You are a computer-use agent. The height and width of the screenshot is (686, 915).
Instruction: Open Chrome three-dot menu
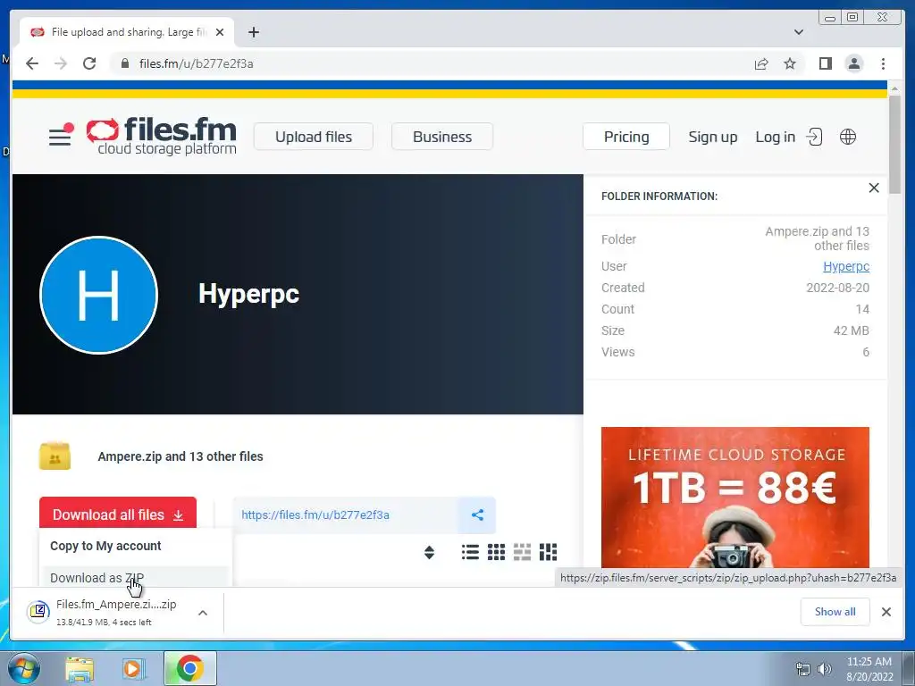click(x=883, y=63)
